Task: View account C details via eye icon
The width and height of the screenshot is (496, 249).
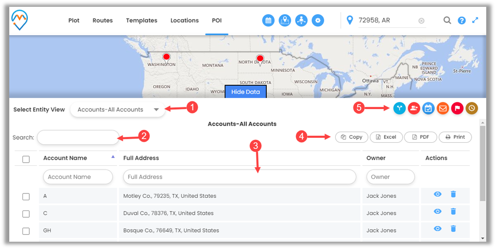Action: (x=438, y=211)
